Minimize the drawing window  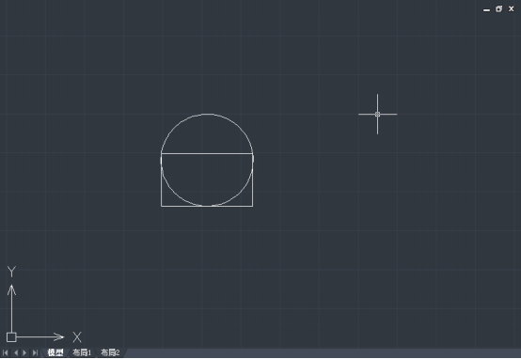click(486, 9)
